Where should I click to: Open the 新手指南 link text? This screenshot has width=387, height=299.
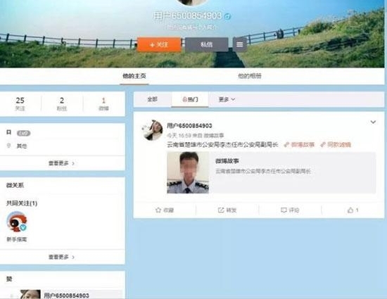pos(17,239)
